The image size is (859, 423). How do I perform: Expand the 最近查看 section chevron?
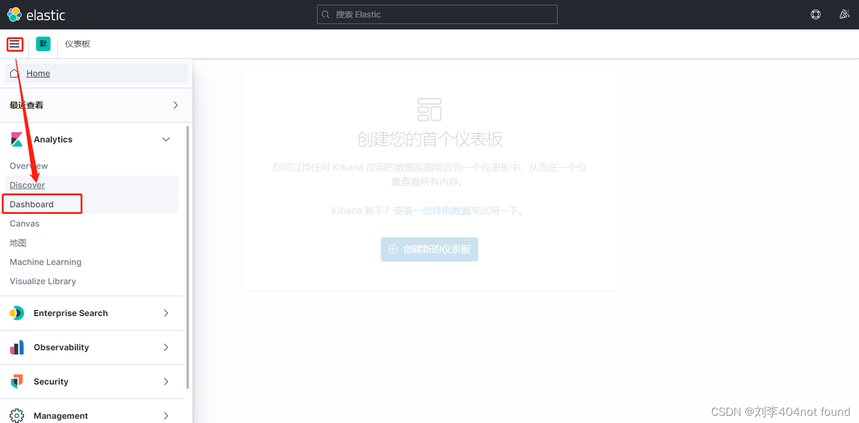click(x=176, y=105)
